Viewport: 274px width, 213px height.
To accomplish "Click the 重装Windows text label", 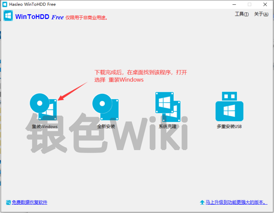I will point(44,127).
